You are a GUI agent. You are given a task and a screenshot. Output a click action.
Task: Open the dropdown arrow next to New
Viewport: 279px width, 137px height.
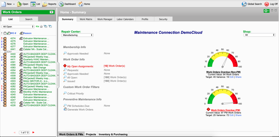tap(14, 4)
